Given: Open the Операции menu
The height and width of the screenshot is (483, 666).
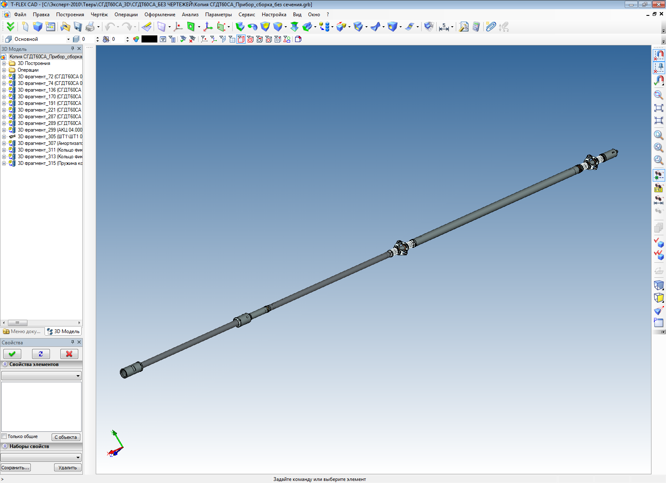Looking at the screenshot, I should click(126, 15).
